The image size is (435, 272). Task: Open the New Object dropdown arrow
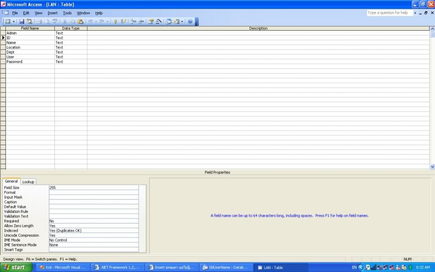point(182,21)
